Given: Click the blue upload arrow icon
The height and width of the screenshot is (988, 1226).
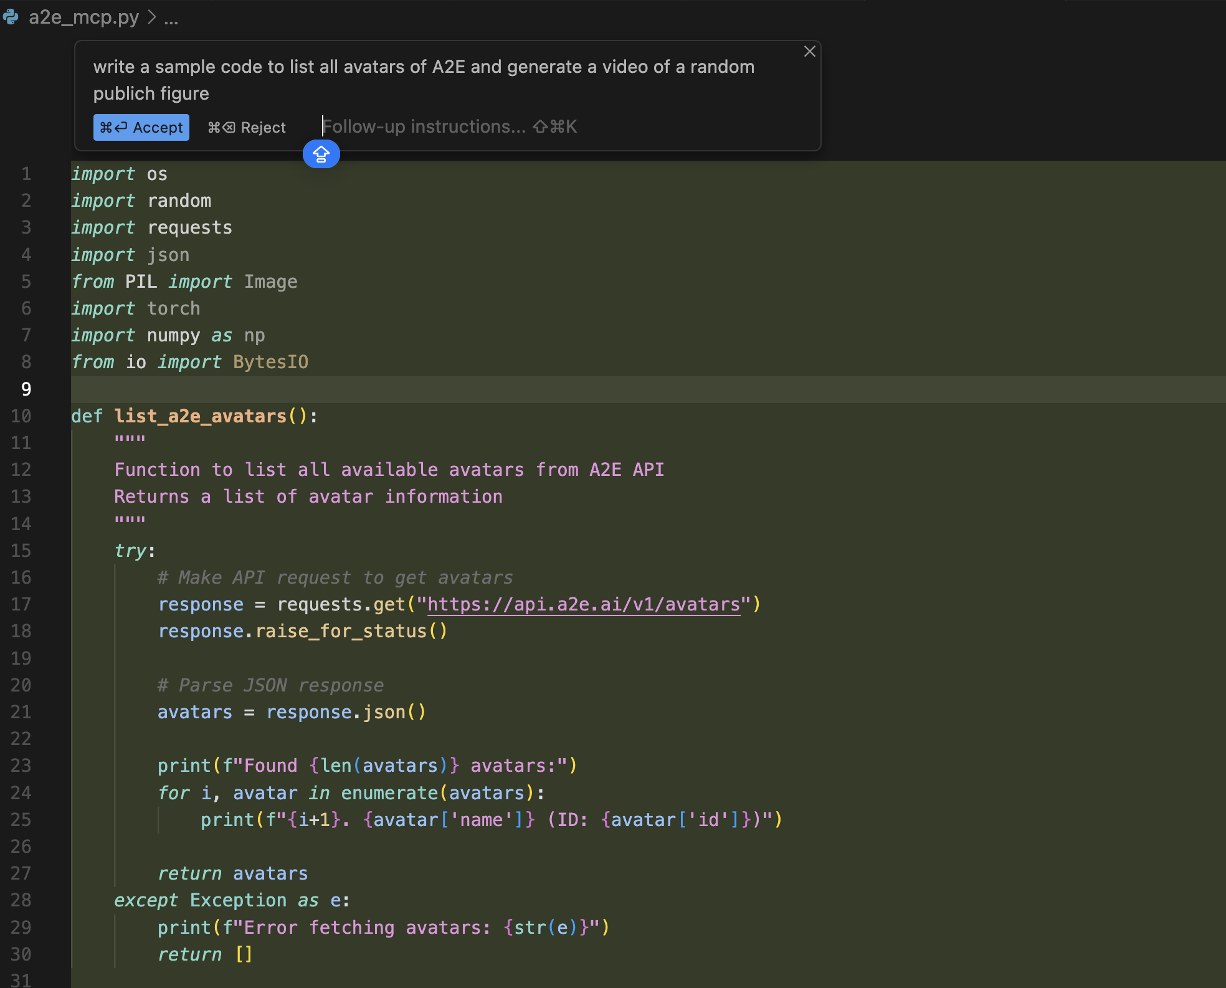Looking at the screenshot, I should 321,154.
